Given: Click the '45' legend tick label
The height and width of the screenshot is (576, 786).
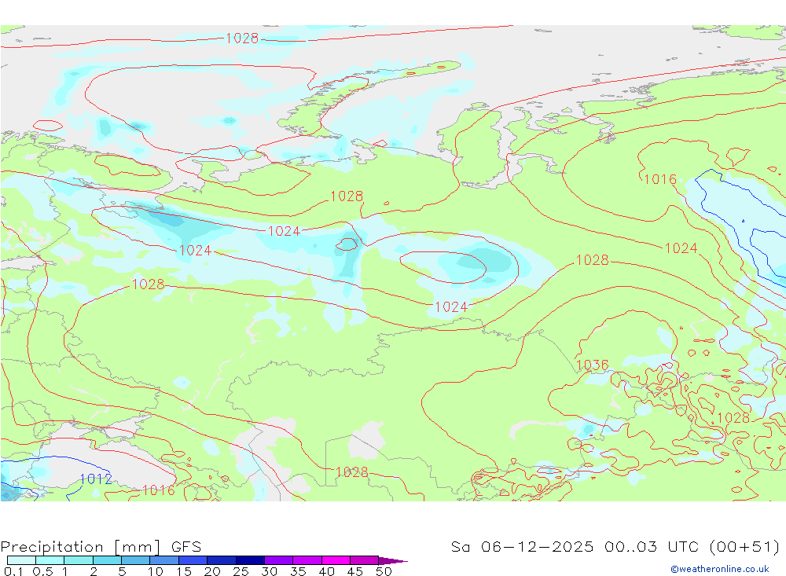Looking at the screenshot, I should (x=355, y=571).
